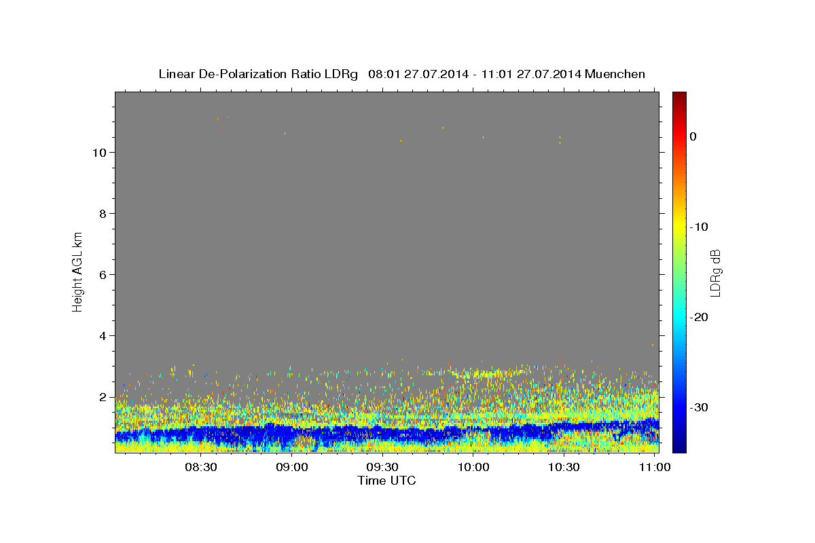The image size is (815, 543).
Task: Click the colorbar label -30
Action: (x=700, y=407)
